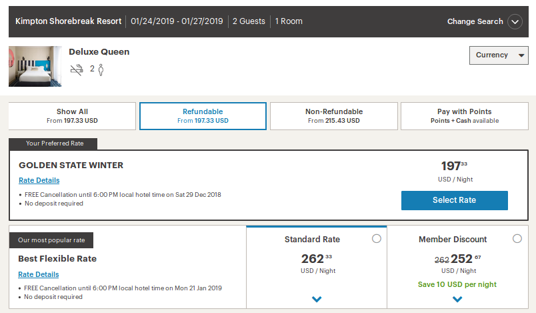Click the Change Search text
This screenshot has width=536, height=313.
pos(475,21)
